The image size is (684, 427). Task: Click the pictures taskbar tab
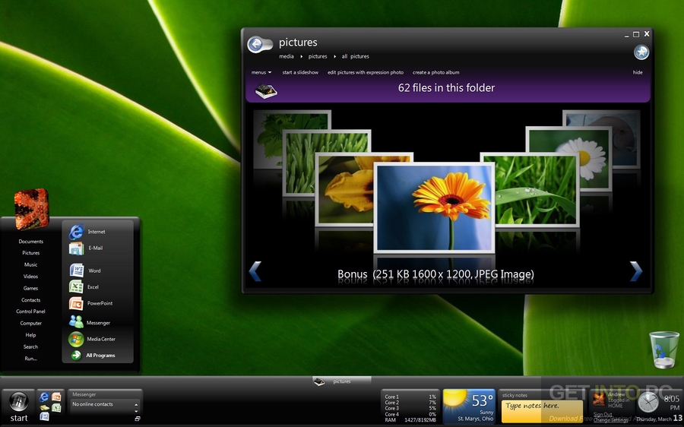pyautogui.click(x=341, y=381)
